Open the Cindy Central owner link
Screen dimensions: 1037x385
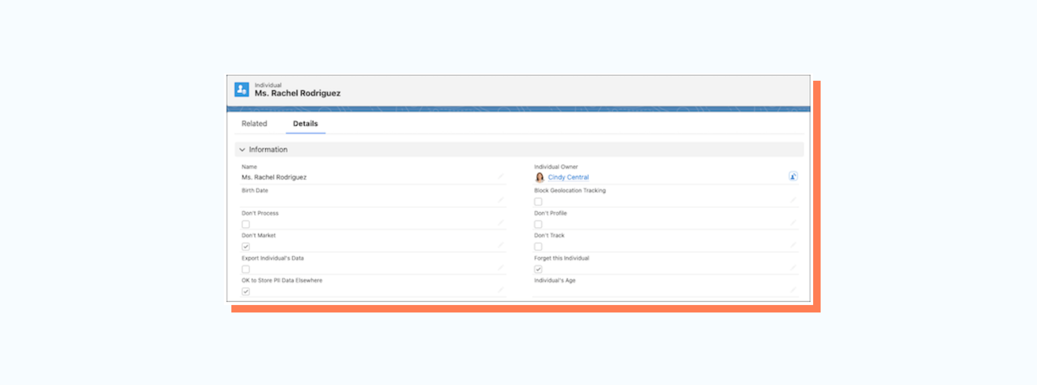[568, 177]
